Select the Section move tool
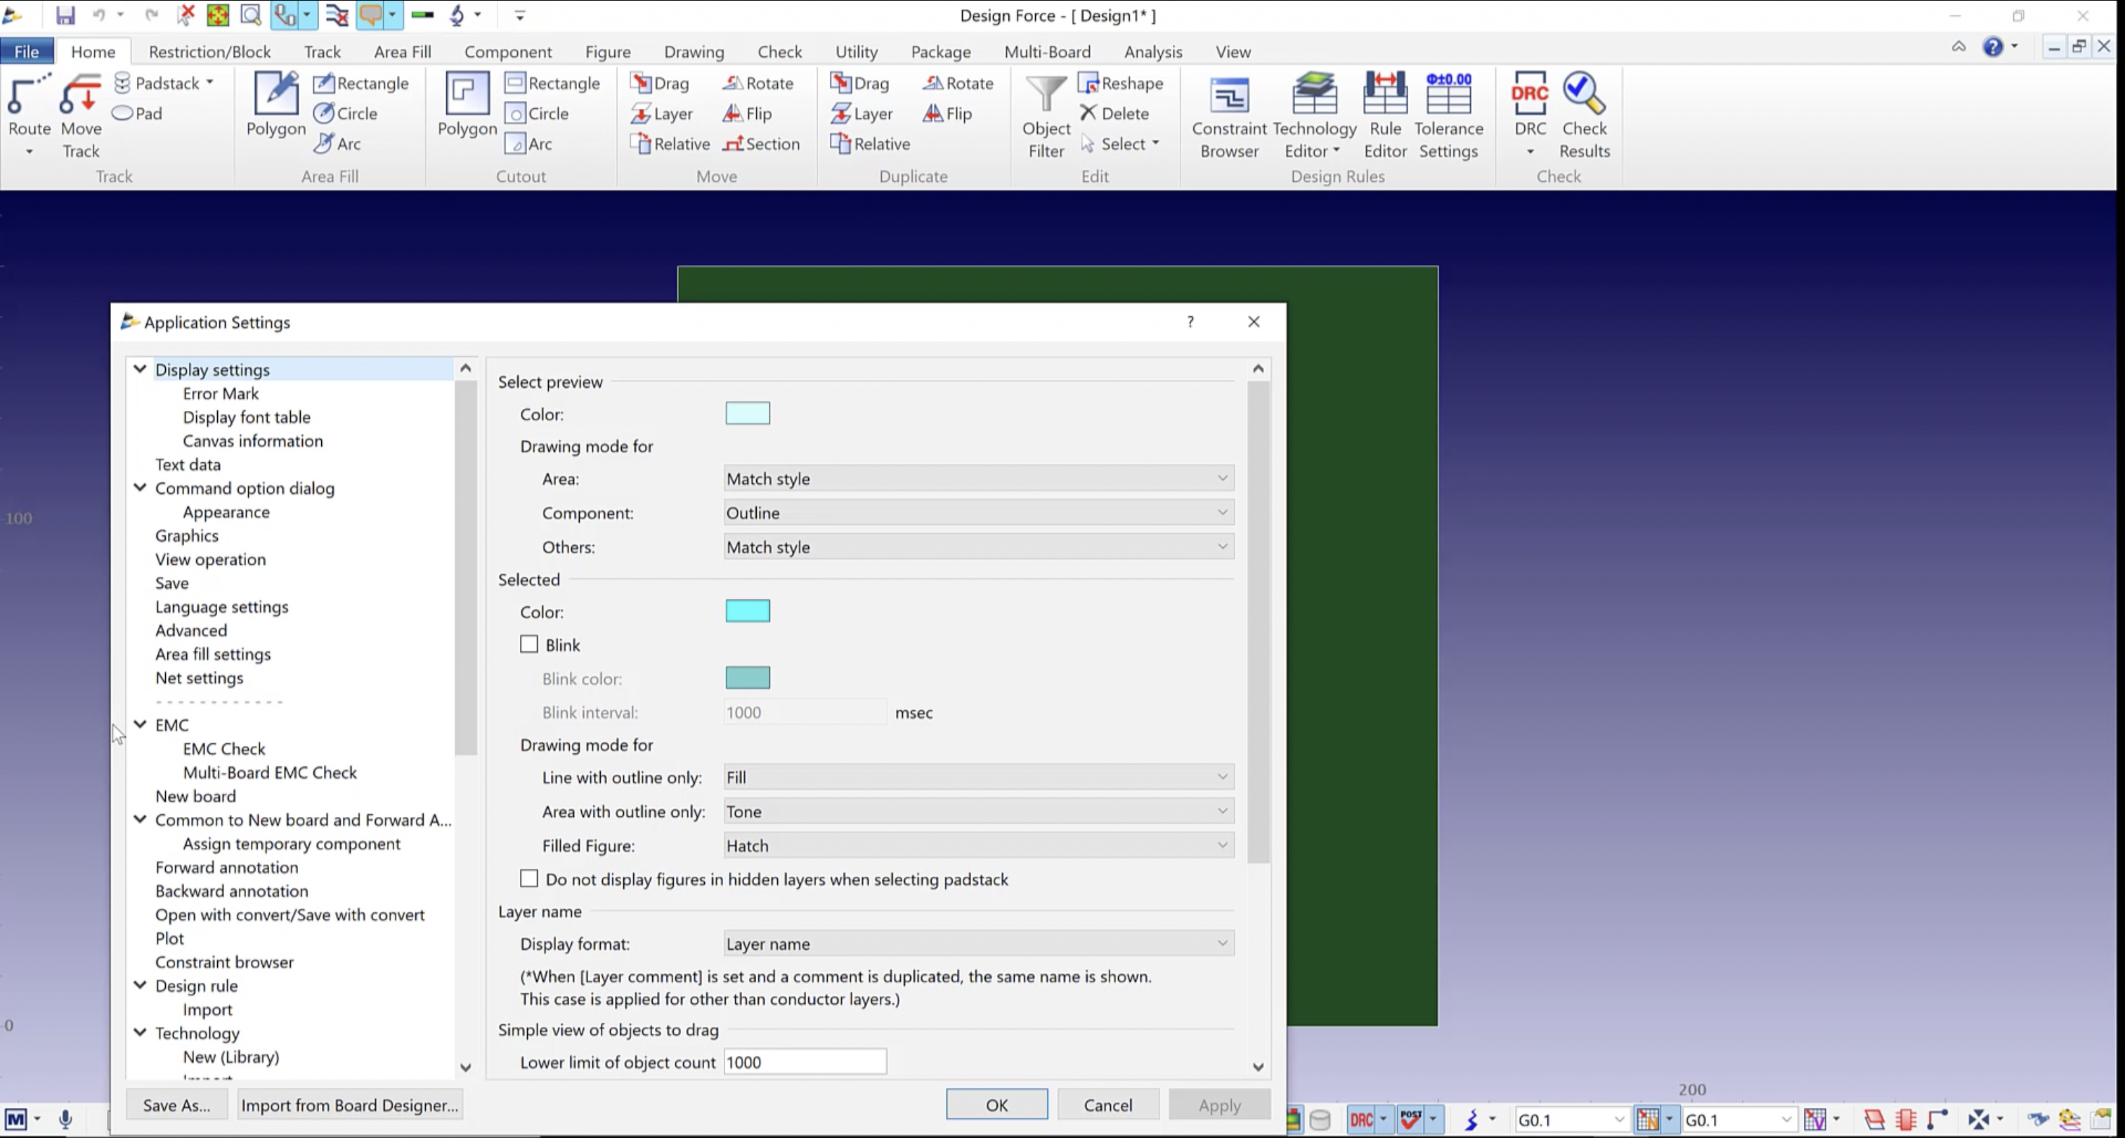This screenshot has width=2125, height=1138. (x=760, y=144)
